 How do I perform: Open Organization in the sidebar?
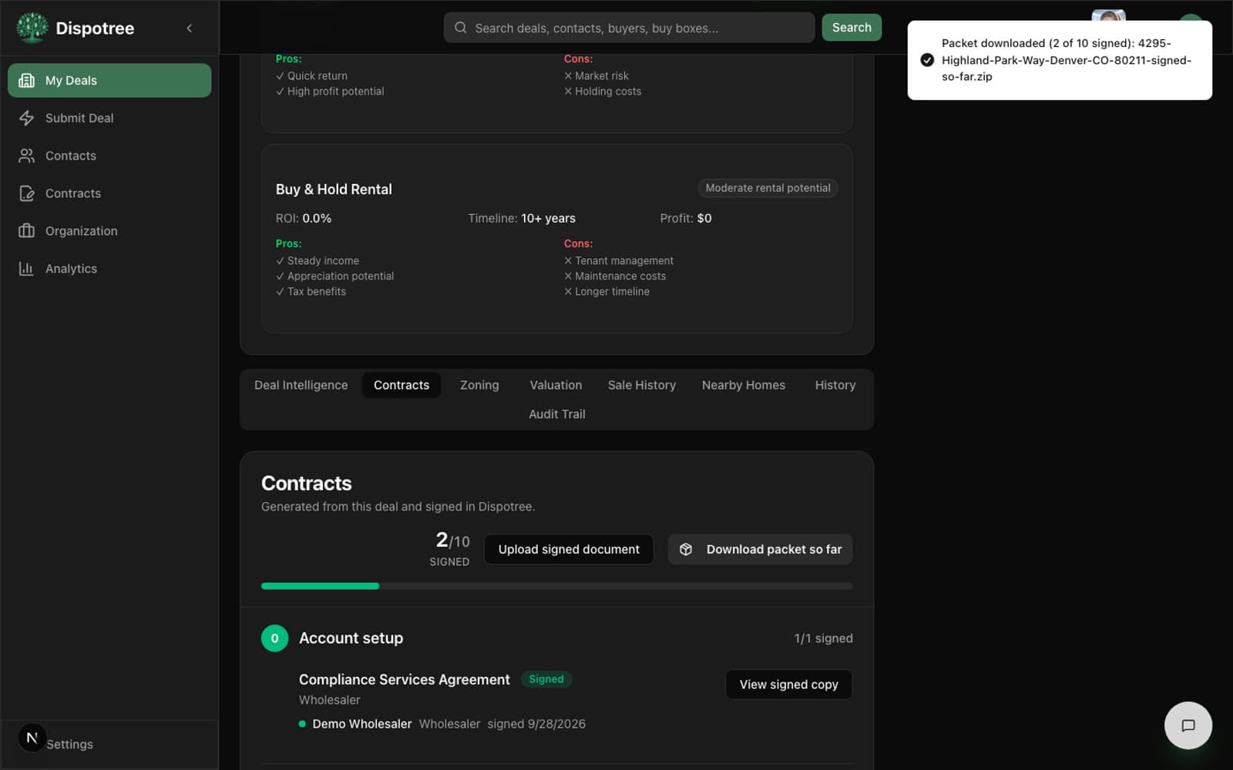coord(109,231)
